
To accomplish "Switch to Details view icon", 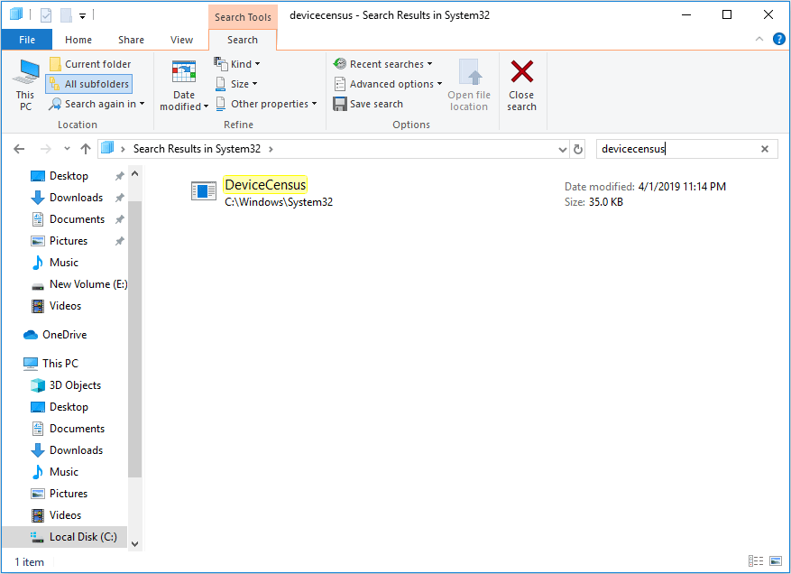I will click(755, 561).
